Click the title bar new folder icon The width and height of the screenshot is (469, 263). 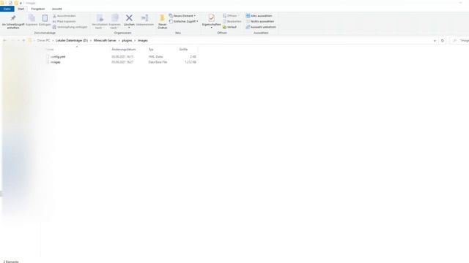[16, 3]
